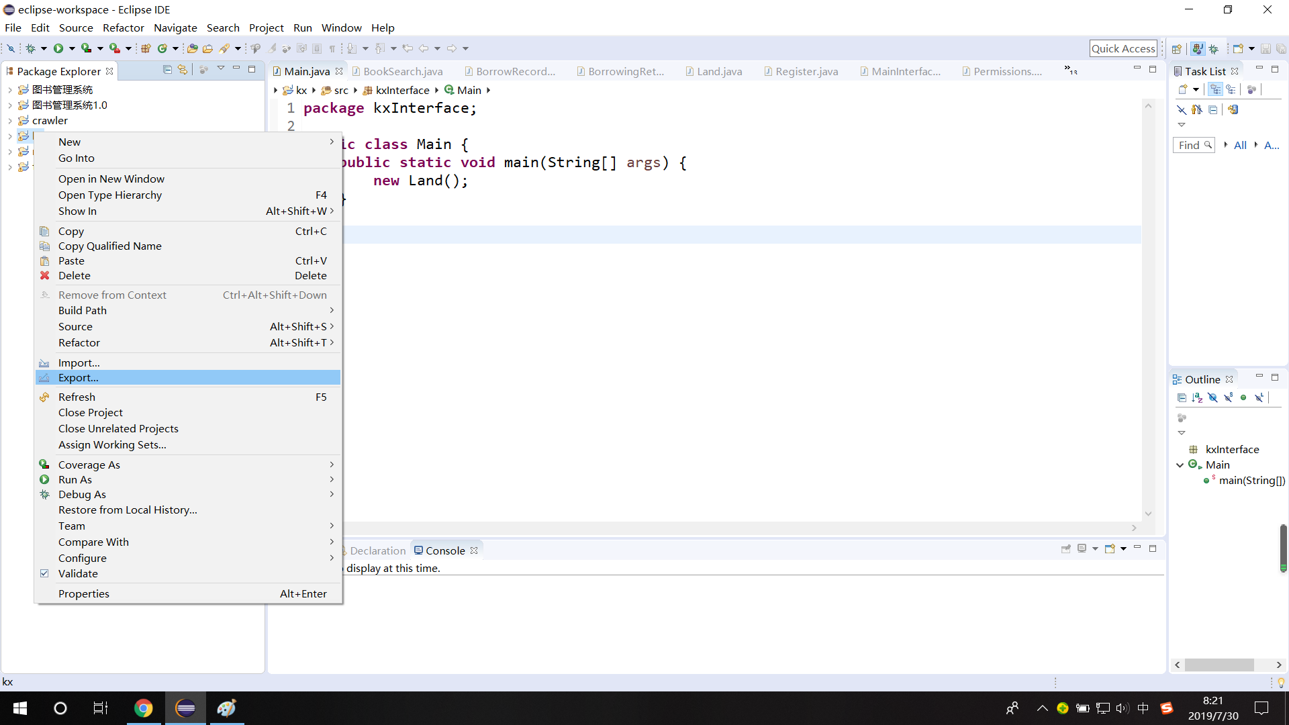Click the Outline horizontal scrollbar thumb

coord(1219,665)
